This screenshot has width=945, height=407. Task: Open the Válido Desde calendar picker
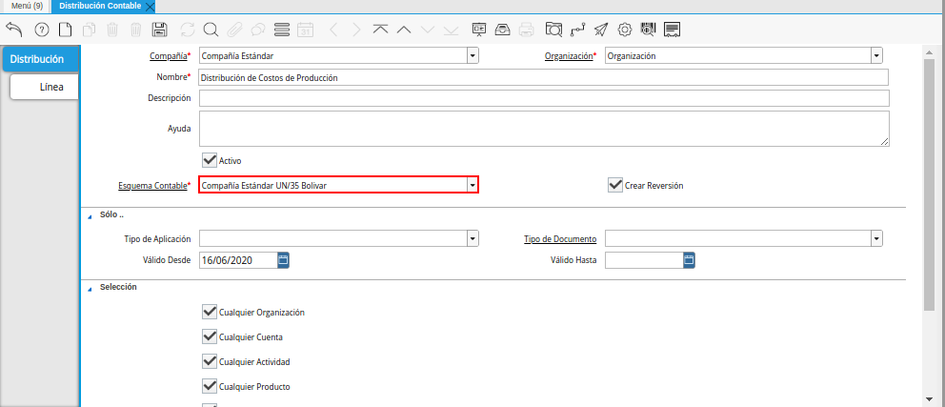pos(283,260)
